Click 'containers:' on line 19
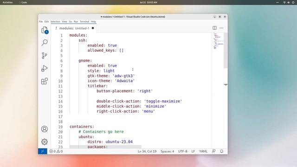This screenshot has width=297, height=167. (82, 127)
